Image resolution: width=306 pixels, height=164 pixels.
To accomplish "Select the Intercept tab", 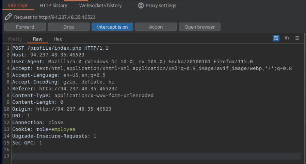I will [18, 5].
